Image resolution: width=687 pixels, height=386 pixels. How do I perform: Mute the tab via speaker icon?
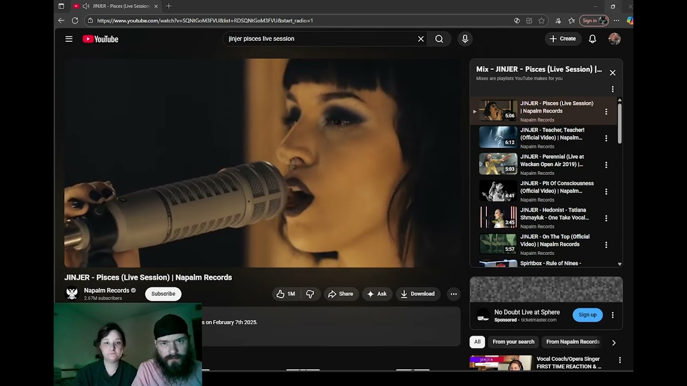(x=86, y=6)
